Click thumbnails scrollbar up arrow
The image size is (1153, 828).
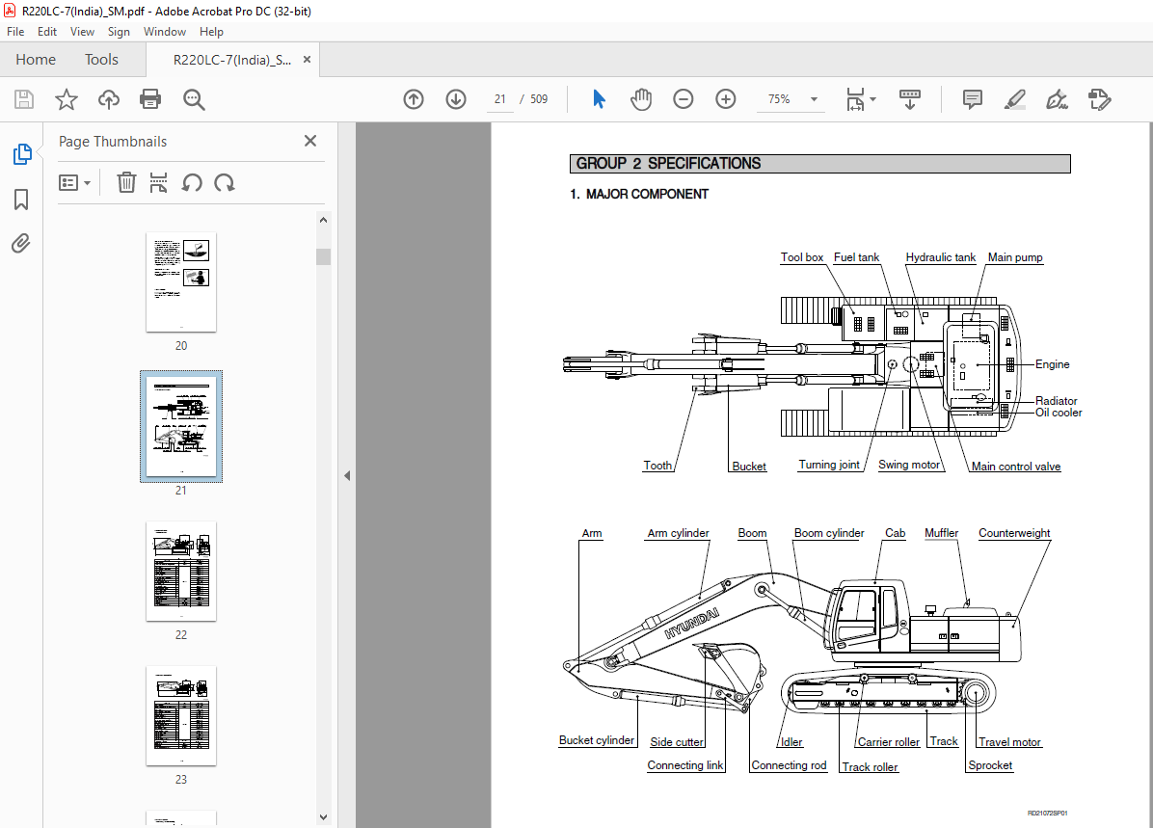(324, 219)
